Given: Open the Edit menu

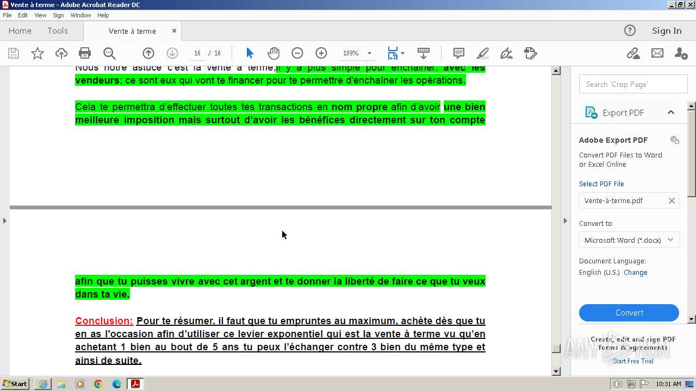Looking at the screenshot, I should click(x=23, y=15).
